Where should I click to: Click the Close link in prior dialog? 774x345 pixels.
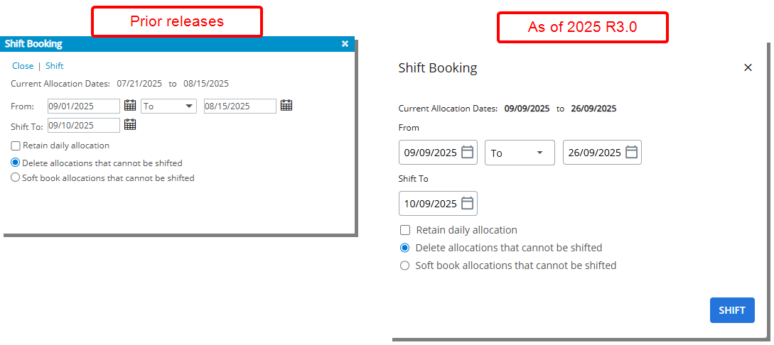[23, 66]
